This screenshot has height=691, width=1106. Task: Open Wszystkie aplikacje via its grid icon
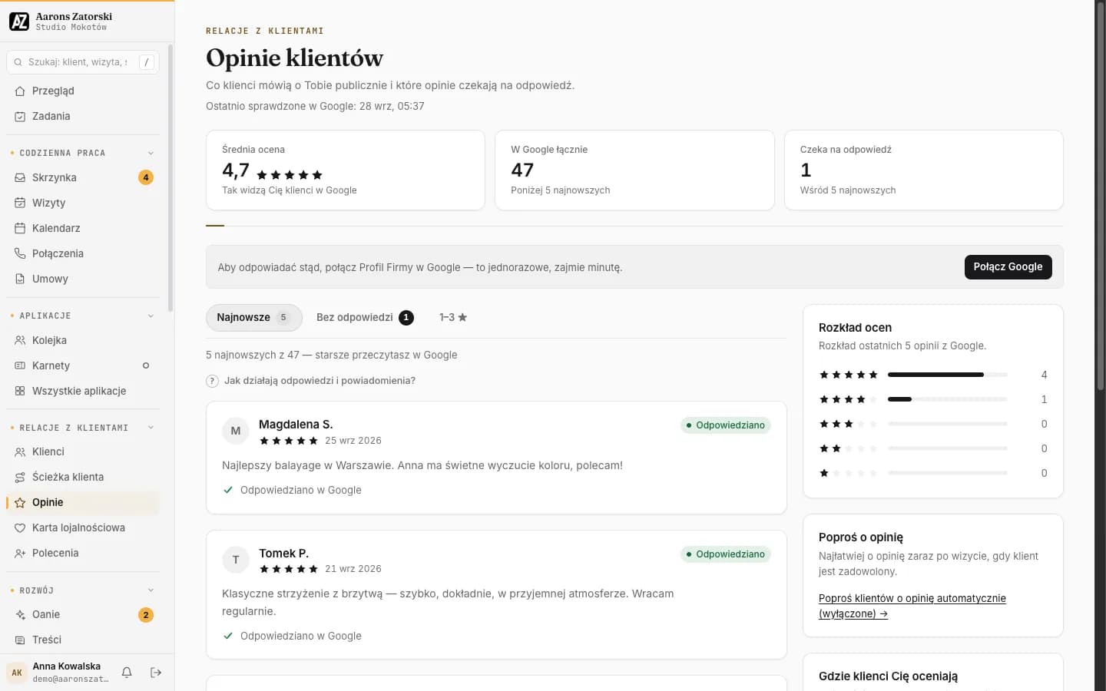20,391
